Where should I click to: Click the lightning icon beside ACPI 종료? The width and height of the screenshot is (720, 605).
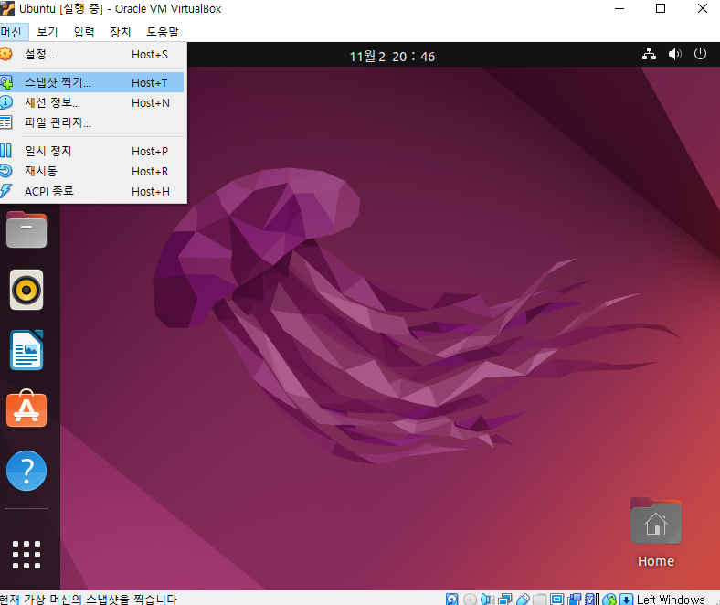pos(5,191)
